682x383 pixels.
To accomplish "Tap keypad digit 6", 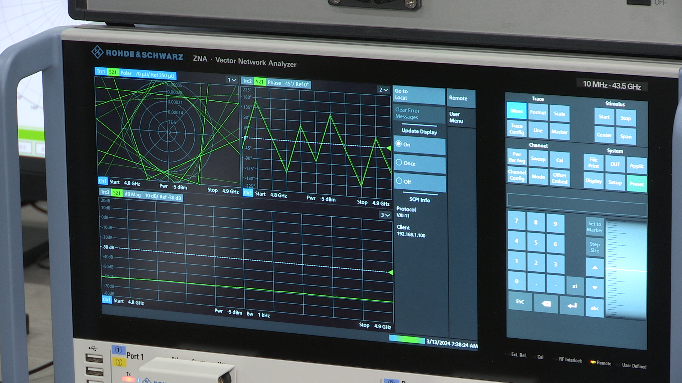I will point(555,244).
